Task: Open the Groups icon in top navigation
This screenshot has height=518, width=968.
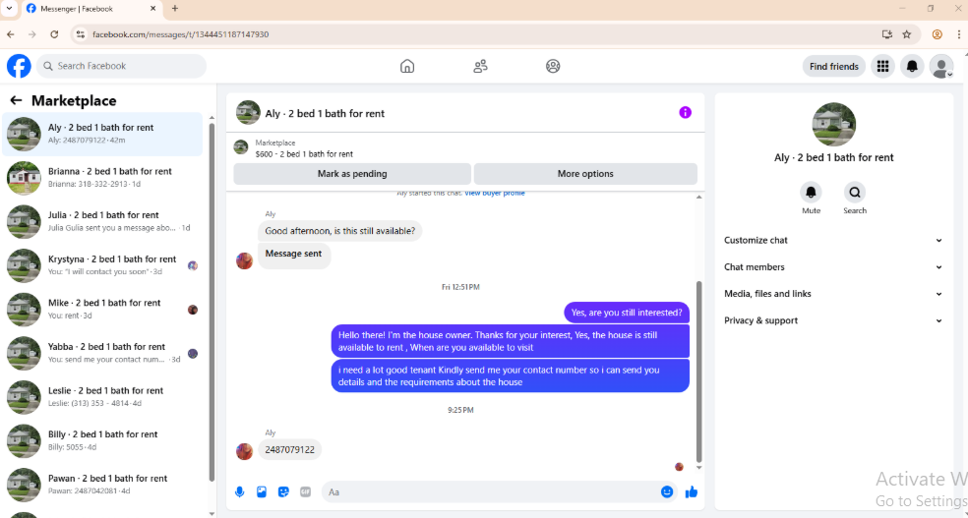Action: click(553, 66)
